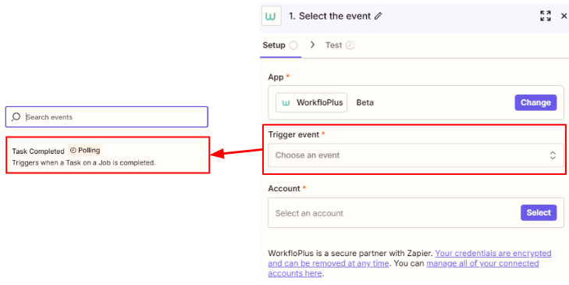Click the Change app button
Screen dimensions: 569x285
click(535, 103)
